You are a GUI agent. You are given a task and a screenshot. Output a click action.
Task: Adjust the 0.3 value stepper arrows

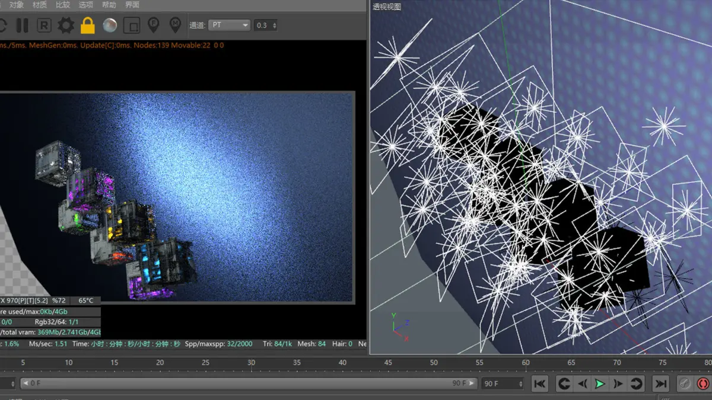[274, 25]
